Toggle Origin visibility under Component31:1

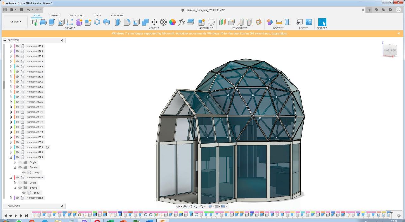click(20, 162)
